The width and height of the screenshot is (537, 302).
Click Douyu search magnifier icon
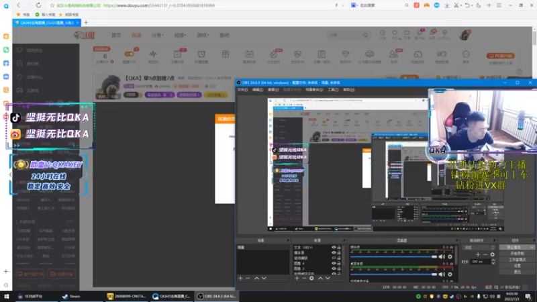pyautogui.click(x=365, y=35)
